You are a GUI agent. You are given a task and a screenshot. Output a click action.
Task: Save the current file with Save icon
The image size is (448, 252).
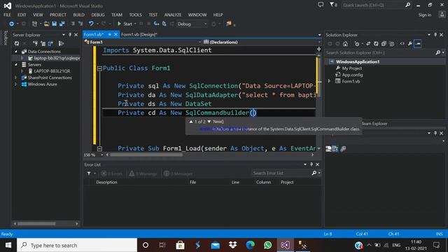55,24
